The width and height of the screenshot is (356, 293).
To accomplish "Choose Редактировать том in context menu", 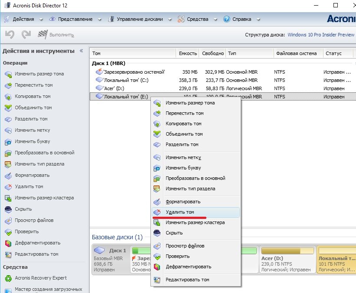I will coord(196,280).
